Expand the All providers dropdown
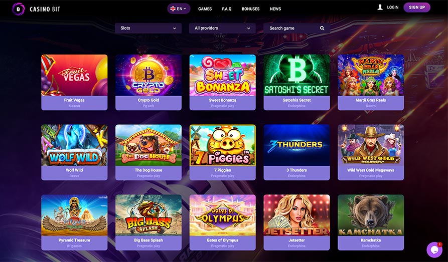 click(222, 28)
